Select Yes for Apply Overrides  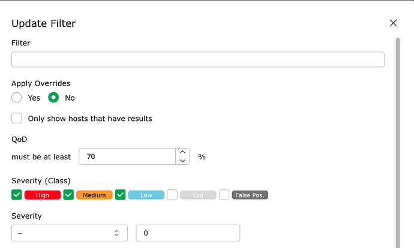pyautogui.click(x=17, y=98)
